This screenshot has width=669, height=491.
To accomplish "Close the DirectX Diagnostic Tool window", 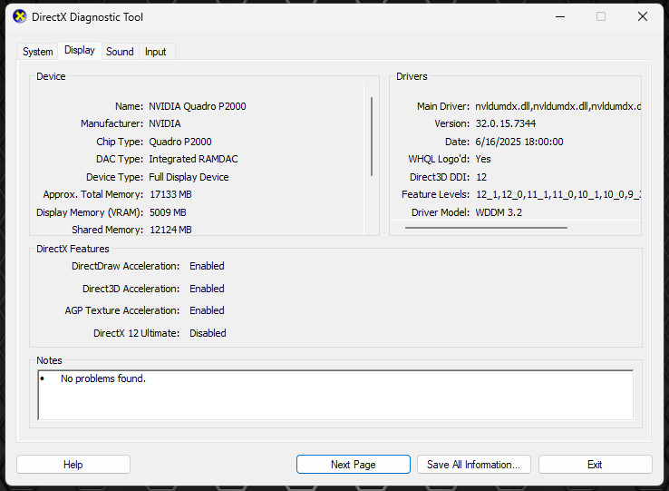I will [643, 16].
